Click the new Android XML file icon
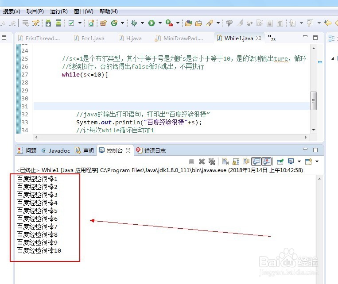 click(91, 23)
